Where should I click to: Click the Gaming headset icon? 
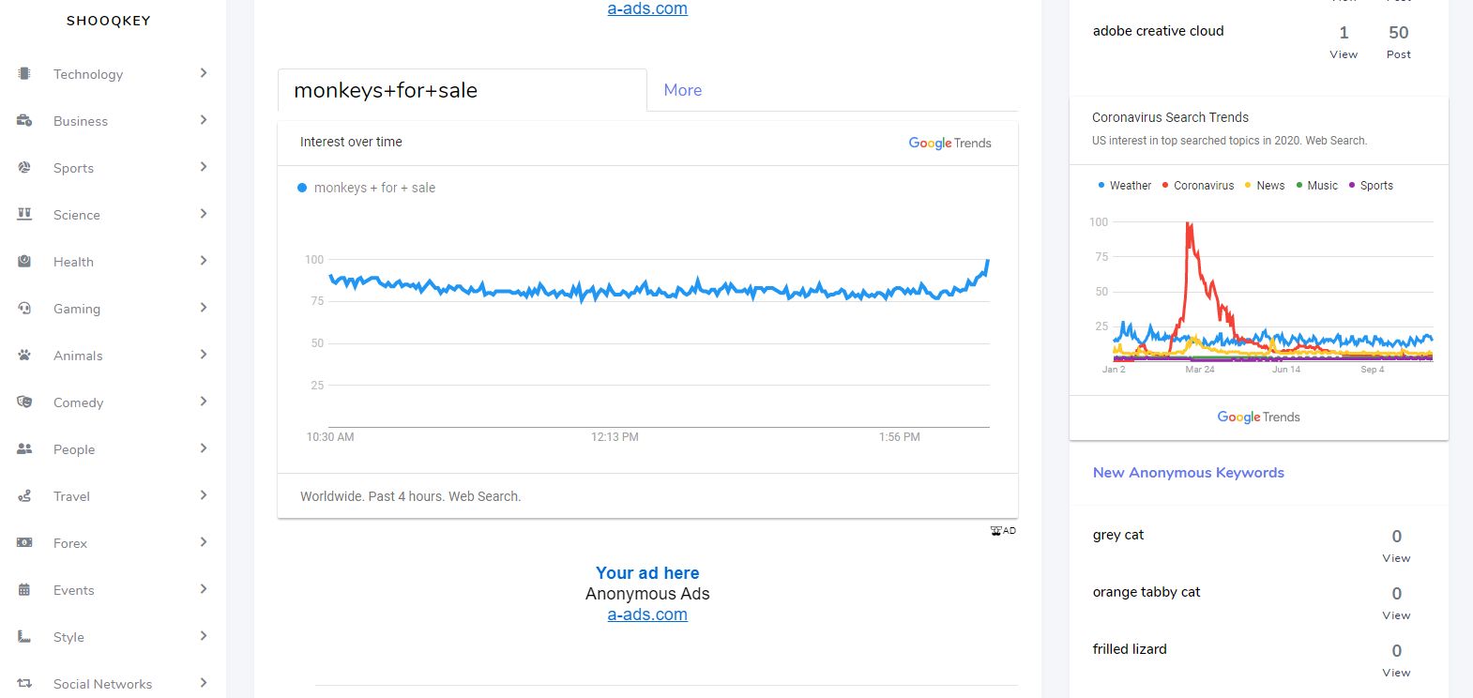pos(24,308)
